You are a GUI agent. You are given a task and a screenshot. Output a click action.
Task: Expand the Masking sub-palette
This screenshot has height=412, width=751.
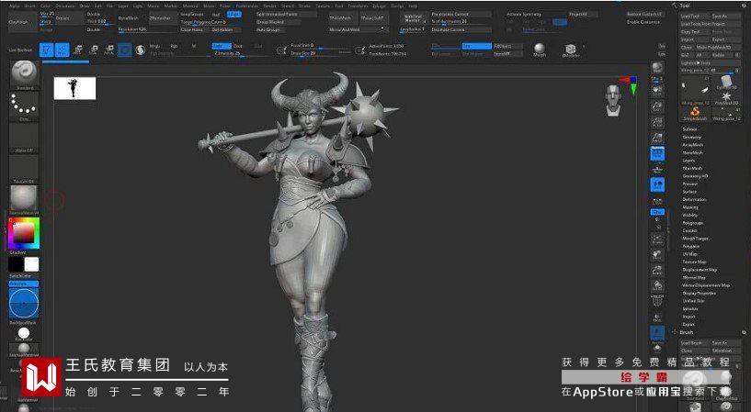(690, 207)
